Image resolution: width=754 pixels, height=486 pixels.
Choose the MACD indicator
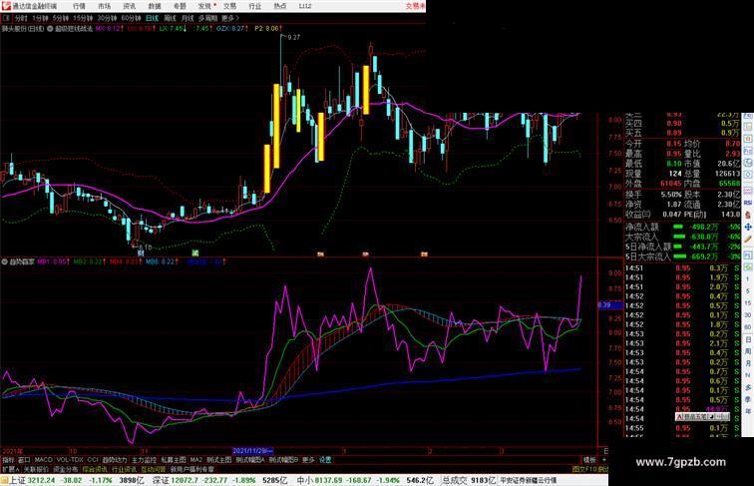point(43,460)
